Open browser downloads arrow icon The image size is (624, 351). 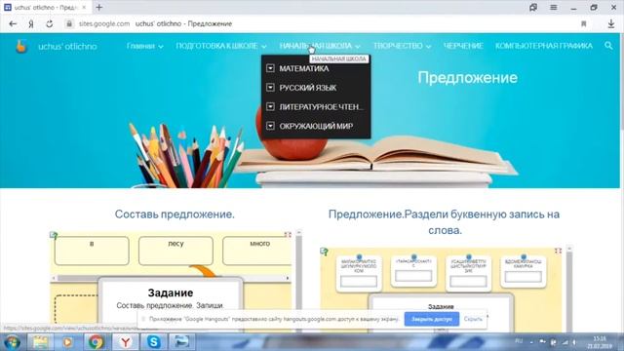pos(611,23)
